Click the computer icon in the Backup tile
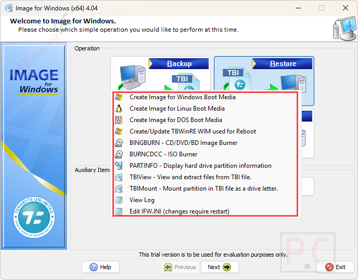This screenshot has width=358, height=280. [x=133, y=77]
